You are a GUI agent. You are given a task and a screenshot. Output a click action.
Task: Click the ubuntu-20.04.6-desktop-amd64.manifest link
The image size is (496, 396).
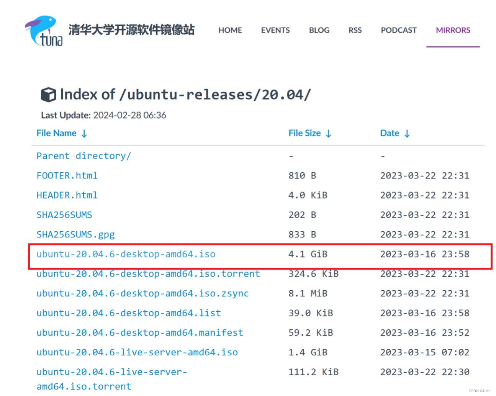tap(139, 332)
